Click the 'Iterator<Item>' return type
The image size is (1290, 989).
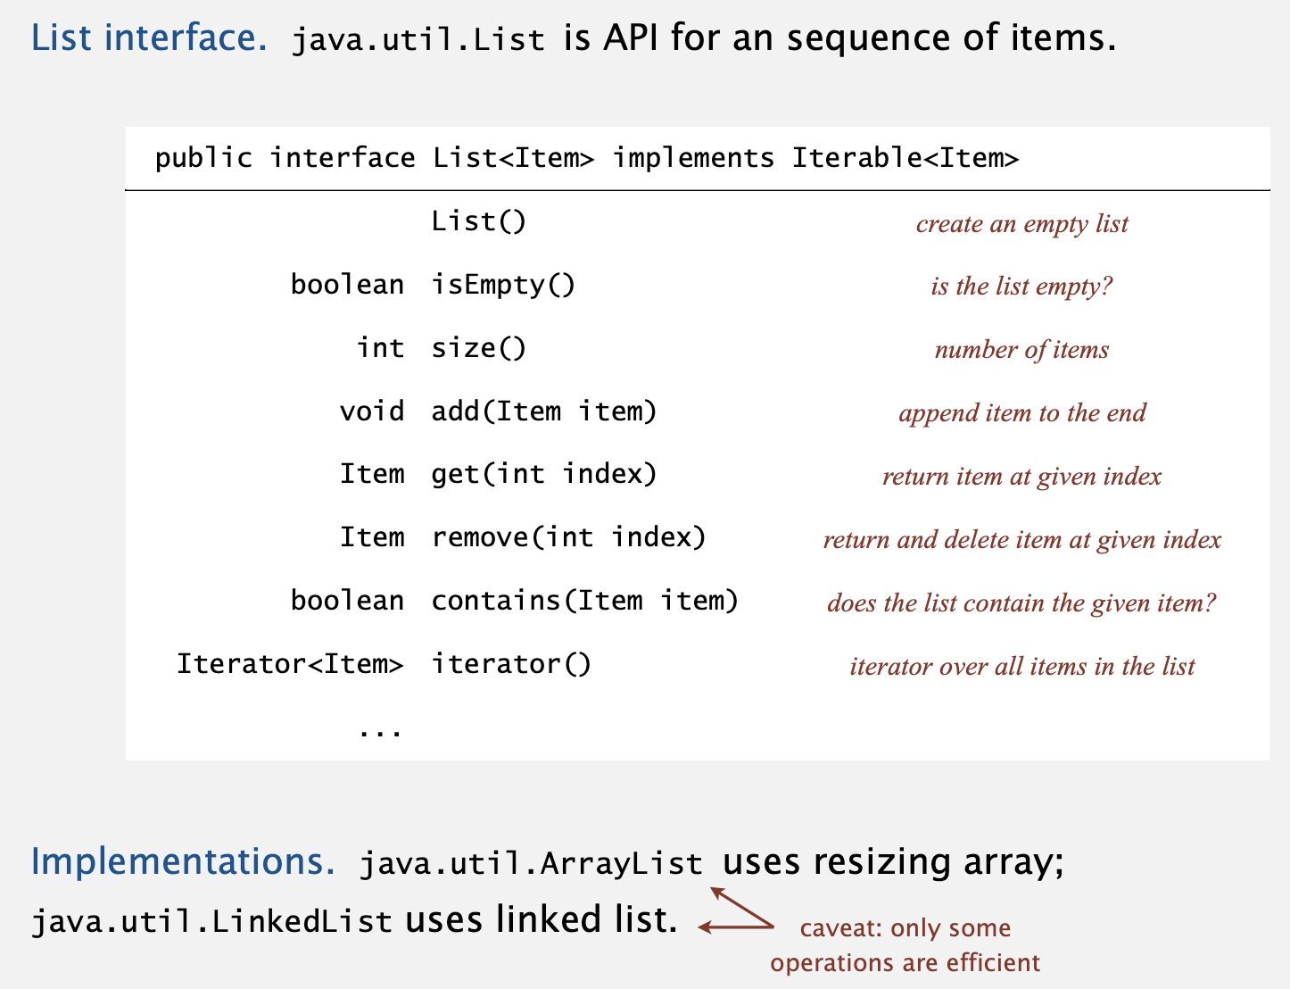click(291, 664)
